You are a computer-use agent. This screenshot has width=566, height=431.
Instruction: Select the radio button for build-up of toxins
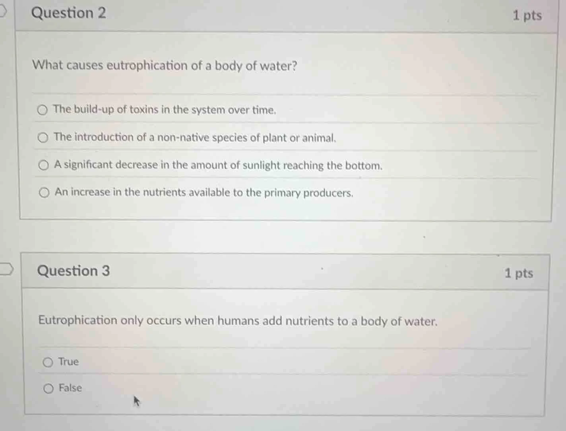click(43, 110)
